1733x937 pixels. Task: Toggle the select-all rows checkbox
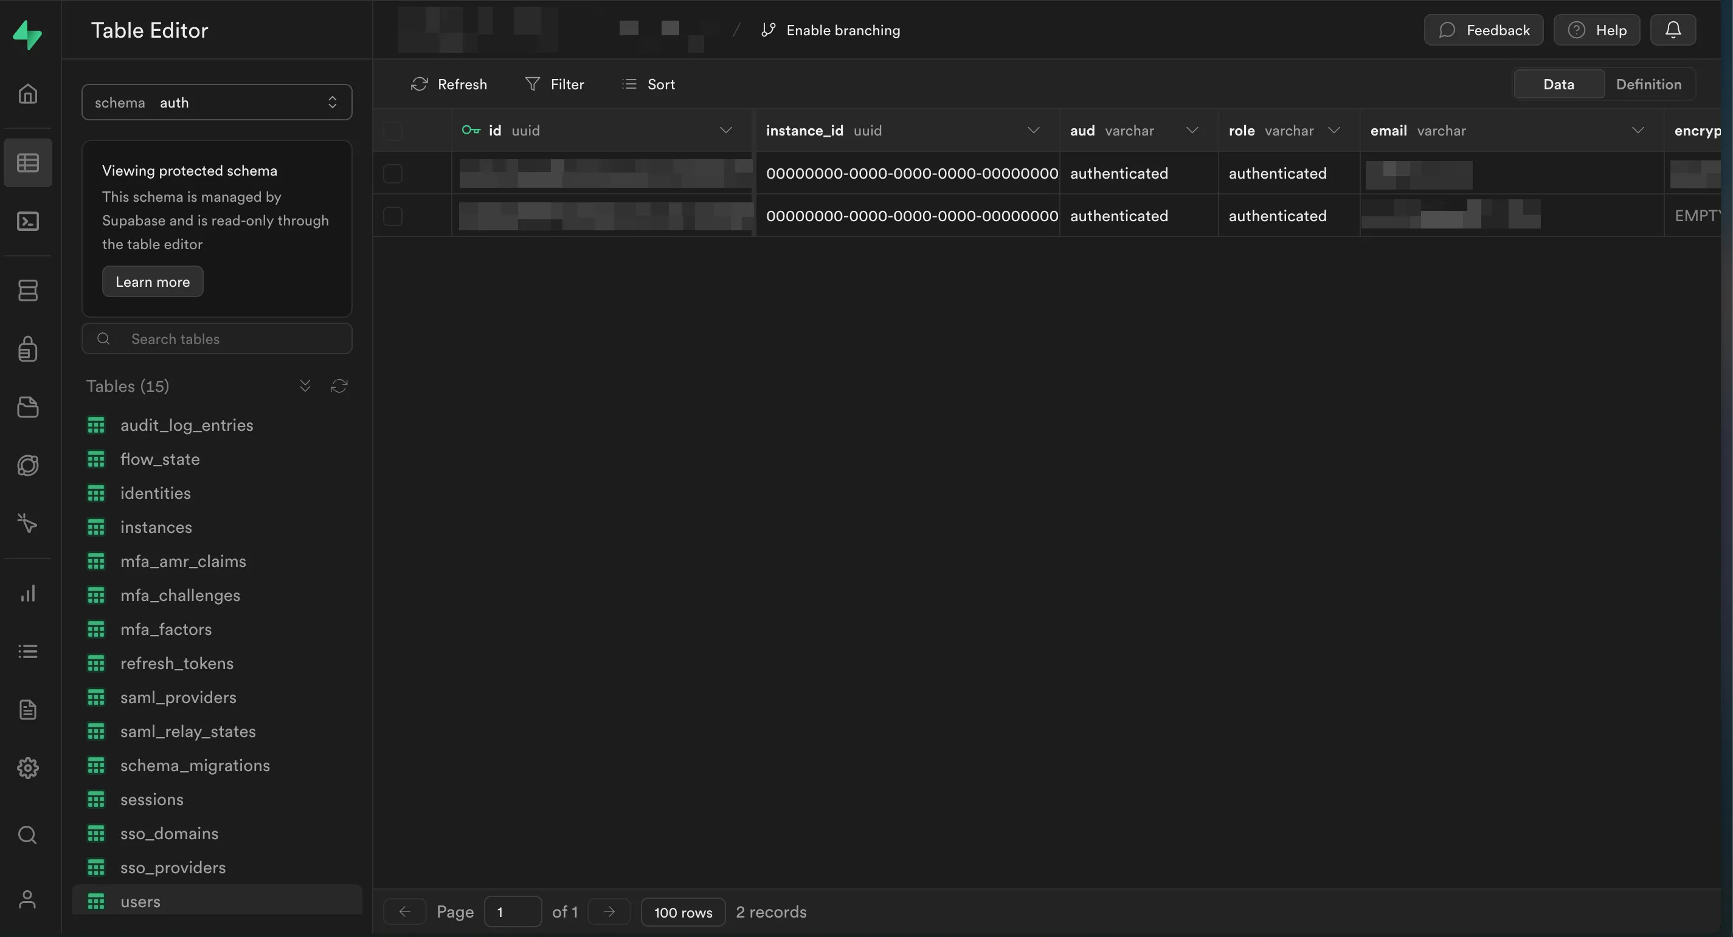click(393, 131)
